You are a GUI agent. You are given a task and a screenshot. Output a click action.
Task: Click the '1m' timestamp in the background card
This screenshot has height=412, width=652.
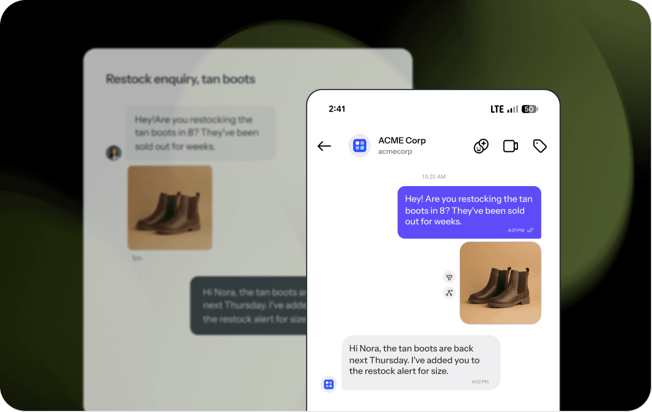pyautogui.click(x=137, y=259)
